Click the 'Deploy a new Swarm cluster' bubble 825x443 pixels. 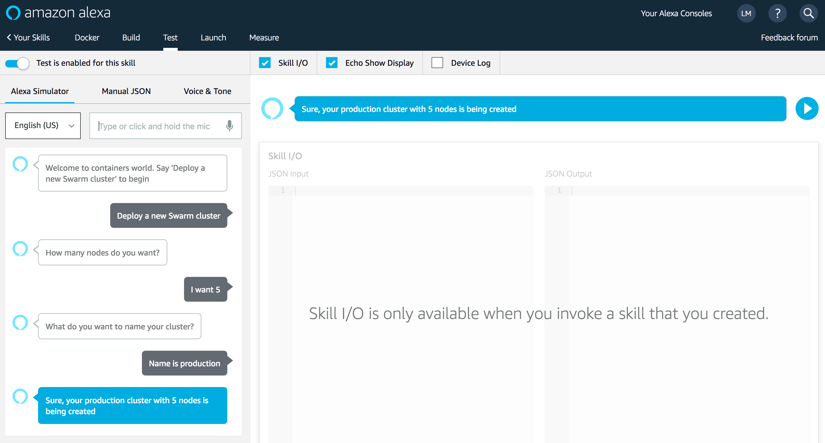(169, 215)
